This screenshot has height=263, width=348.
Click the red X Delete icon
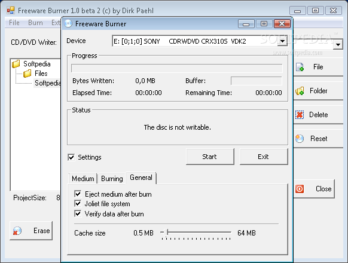pos(300,115)
